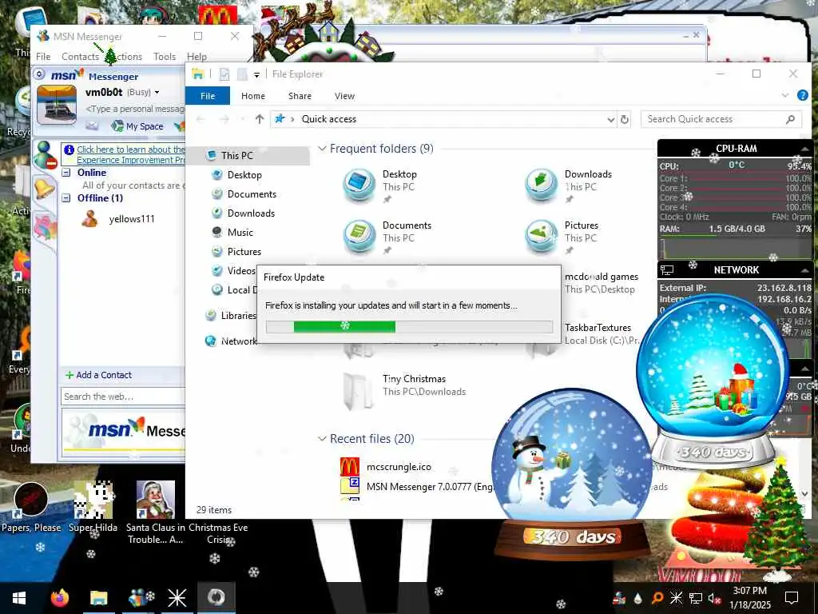
Task: Click Add a Contact in MSN Messenger
Action: tap(98, 375)
